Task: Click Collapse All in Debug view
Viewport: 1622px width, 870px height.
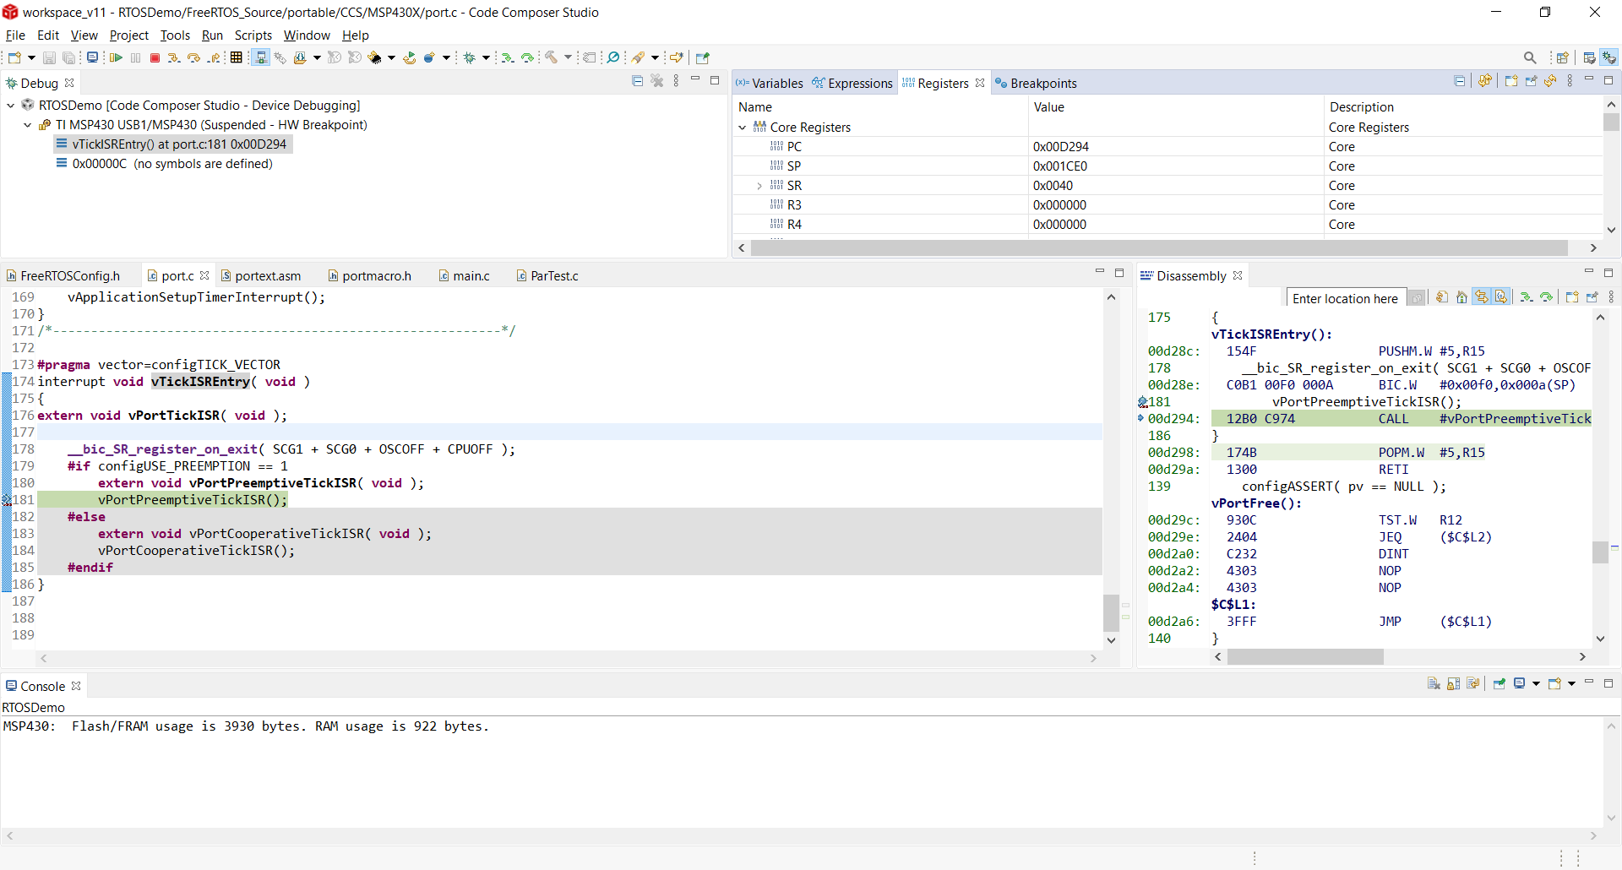Action: pos(638,81)
